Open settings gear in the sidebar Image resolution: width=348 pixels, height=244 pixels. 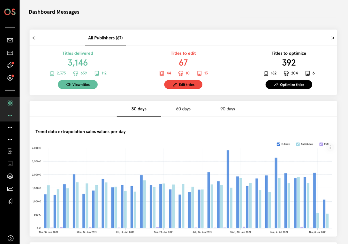pyautogui.click(x=10, y=78)
